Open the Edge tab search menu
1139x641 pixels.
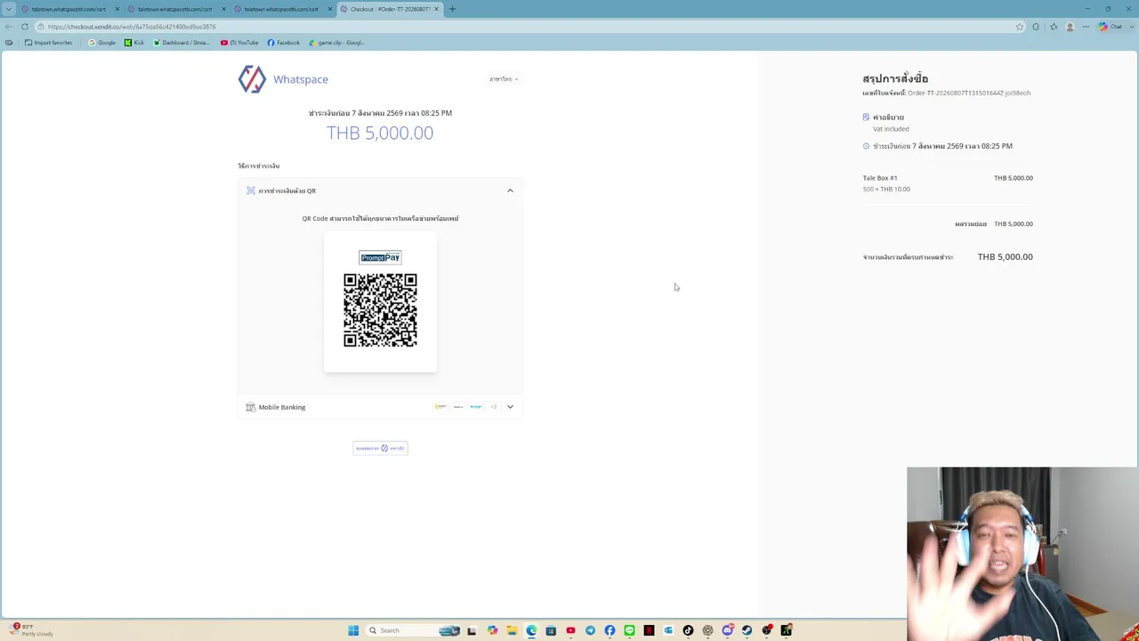point(9,9)
